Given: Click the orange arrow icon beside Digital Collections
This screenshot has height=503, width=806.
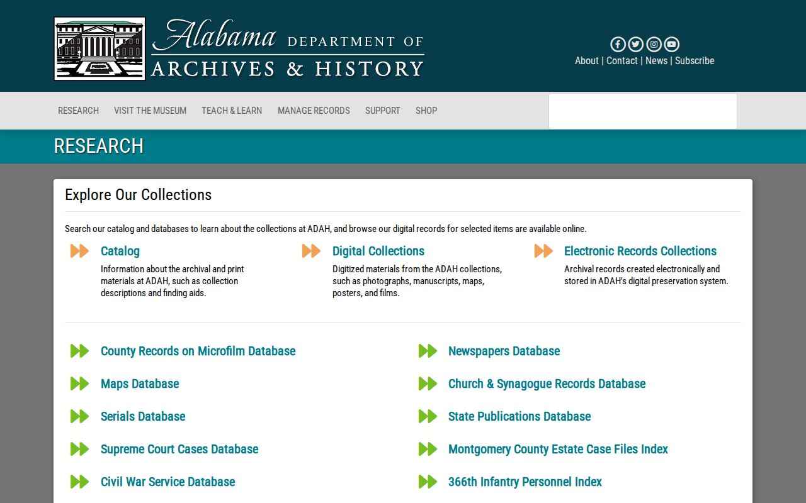Looking at the screenshot, I should tap(311, 251).
